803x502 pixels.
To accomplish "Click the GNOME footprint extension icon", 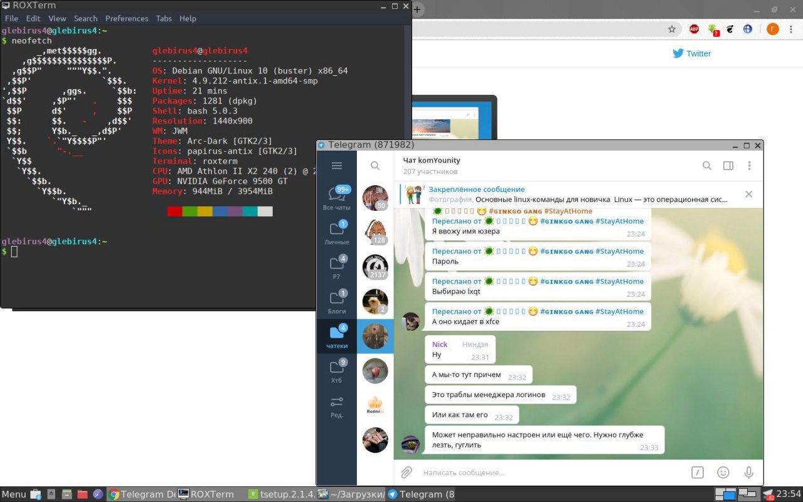I will tap(730, 29).
